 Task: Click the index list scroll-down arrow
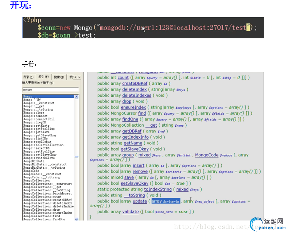click(77, 219)
